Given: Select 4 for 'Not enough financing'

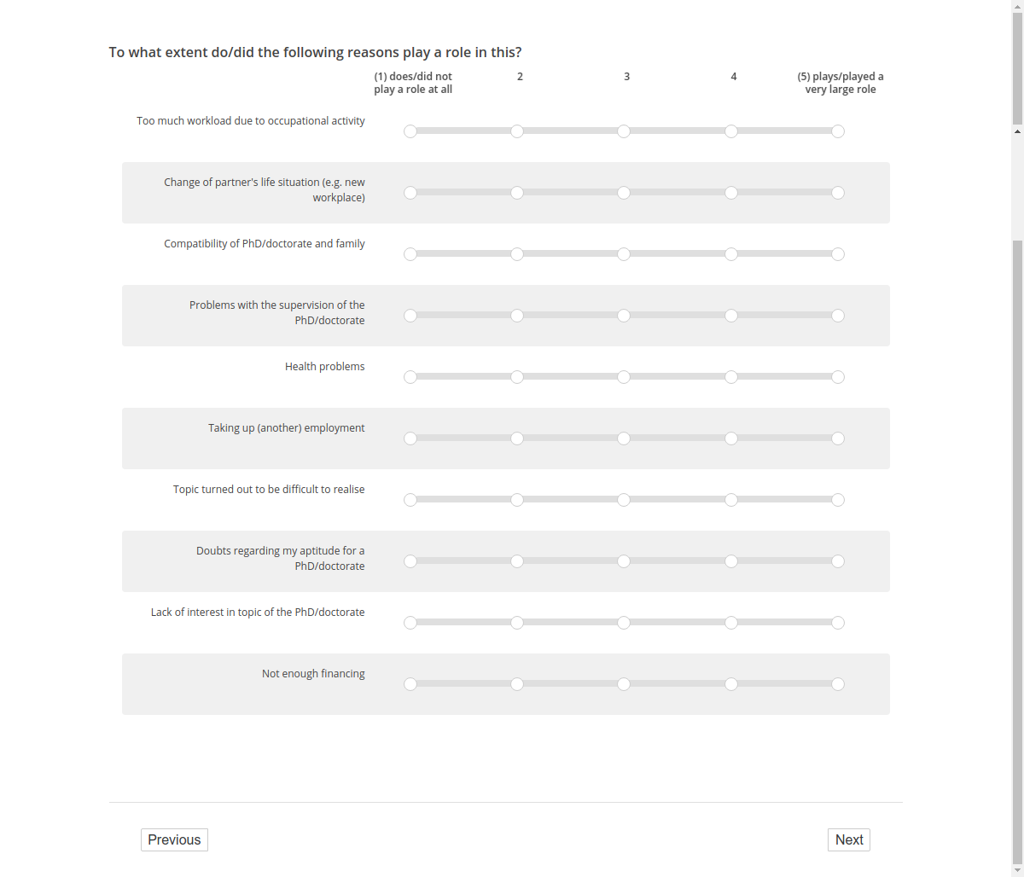Looking at the screenshot, I should pos(731,684).
